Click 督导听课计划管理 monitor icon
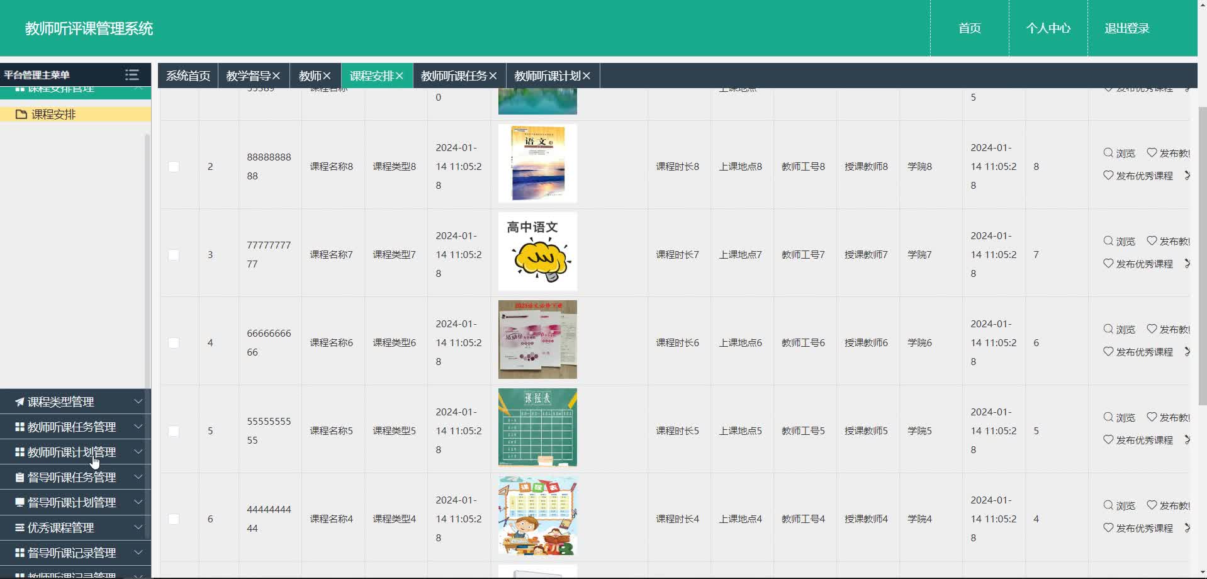1207x579 pixels. [20, 502]
